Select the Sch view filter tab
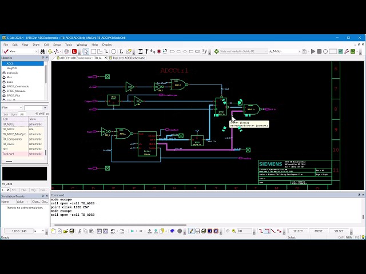The image size is (366, 274). click(6, 114)
